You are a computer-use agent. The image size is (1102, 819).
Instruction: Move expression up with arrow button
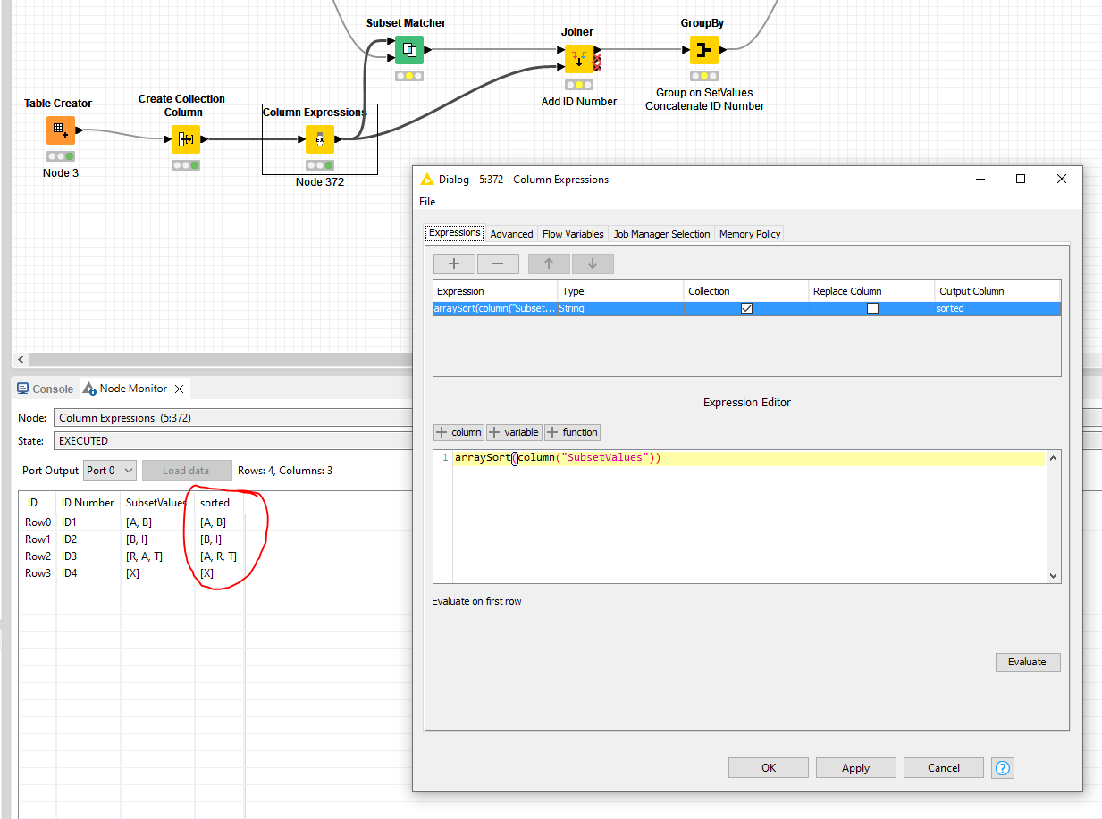(x=549, y=263)
